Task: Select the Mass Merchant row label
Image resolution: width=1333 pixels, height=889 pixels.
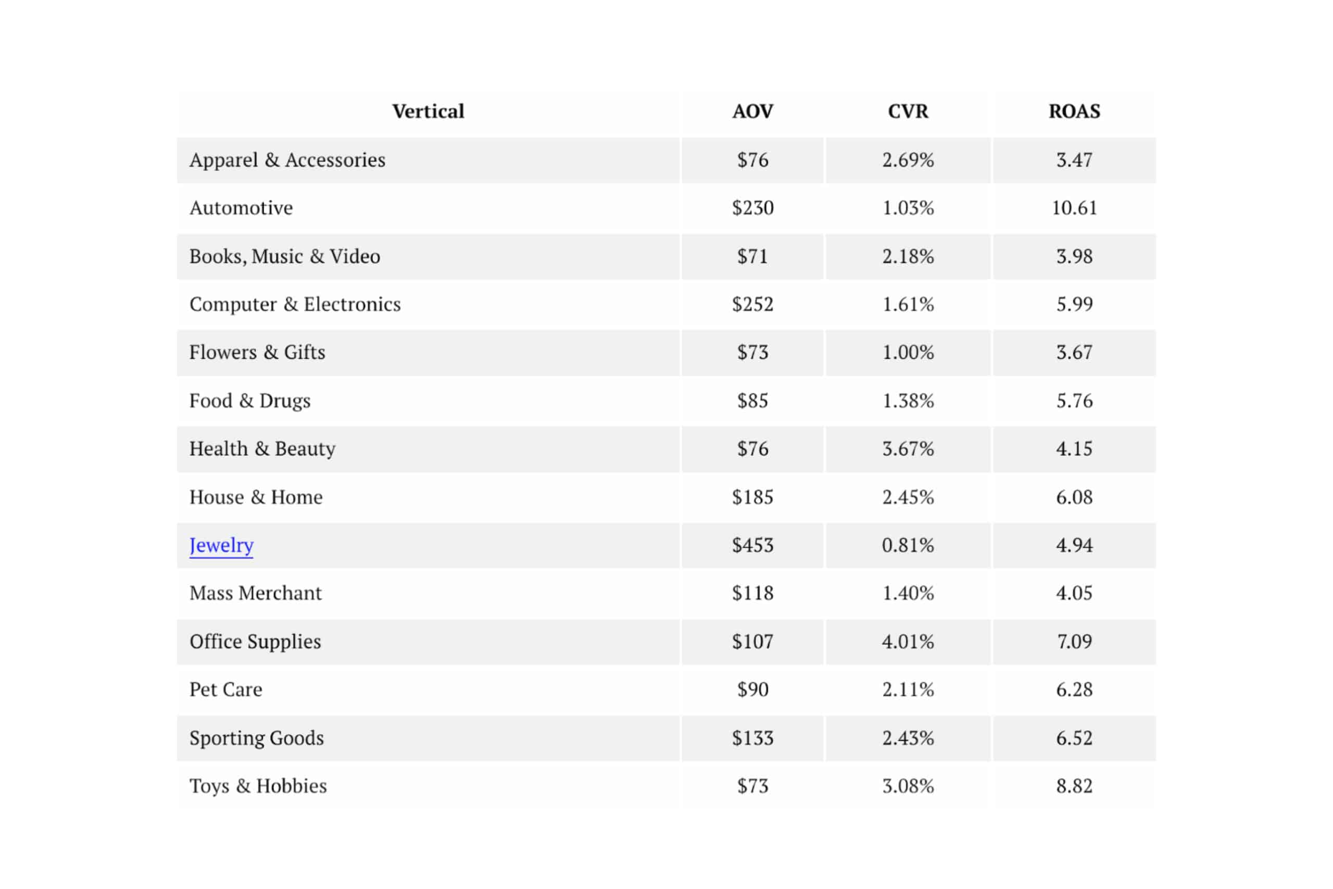Action: (256, 593)
